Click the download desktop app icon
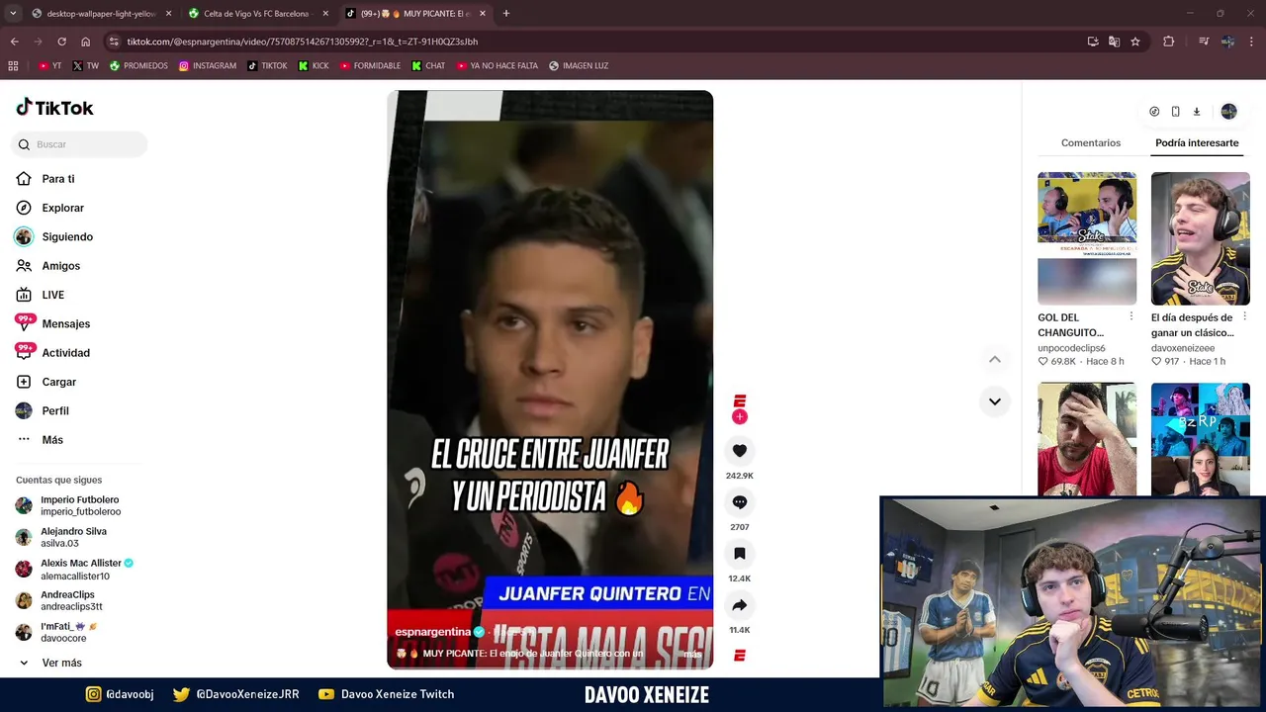 [x=1197, y=112]
